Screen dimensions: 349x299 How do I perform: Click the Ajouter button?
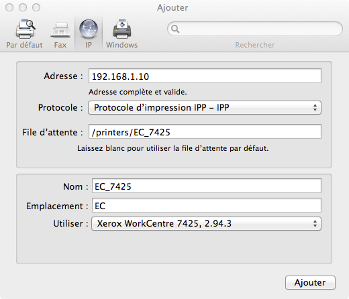pos(310,282)
